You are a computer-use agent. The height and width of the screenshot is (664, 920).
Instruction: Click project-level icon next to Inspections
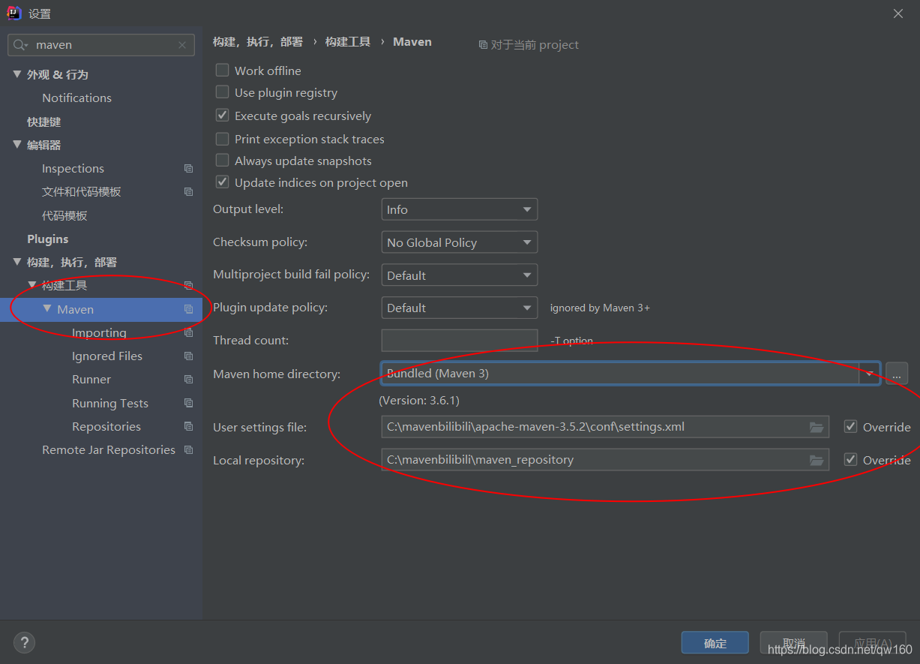(x=188, y=169)
